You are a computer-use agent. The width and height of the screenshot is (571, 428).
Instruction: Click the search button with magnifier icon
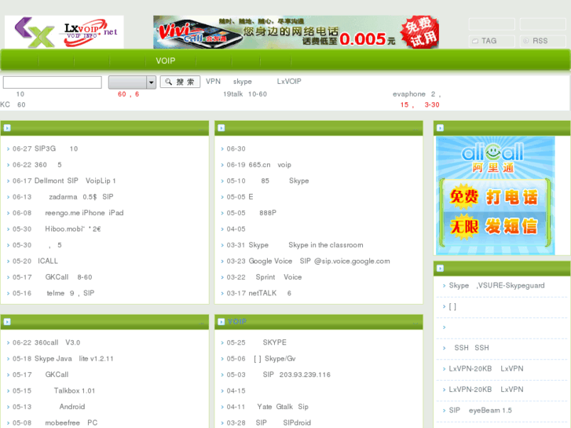pyautogui.click(x=181, y=82)
